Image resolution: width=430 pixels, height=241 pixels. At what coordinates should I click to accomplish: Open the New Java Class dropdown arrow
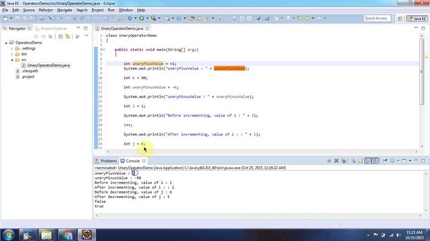185,18
